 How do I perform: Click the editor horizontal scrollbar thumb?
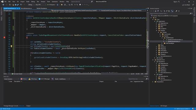(69, 74)
